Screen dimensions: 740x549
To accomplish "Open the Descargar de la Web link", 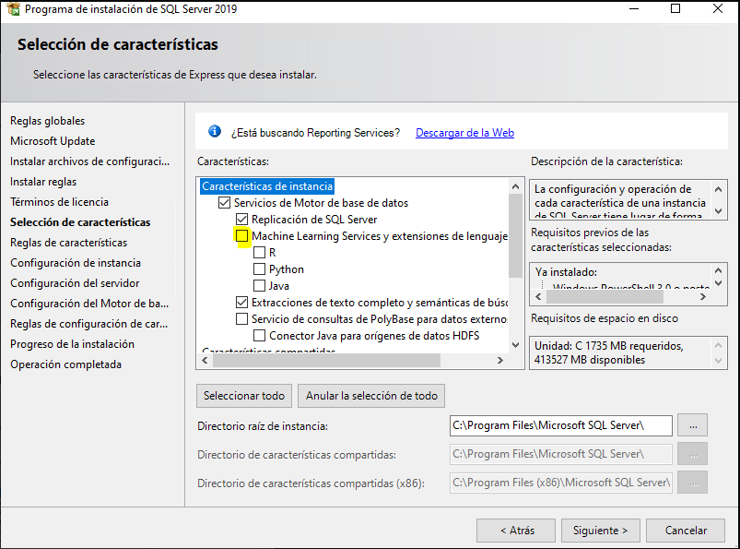I will [464, 133].
